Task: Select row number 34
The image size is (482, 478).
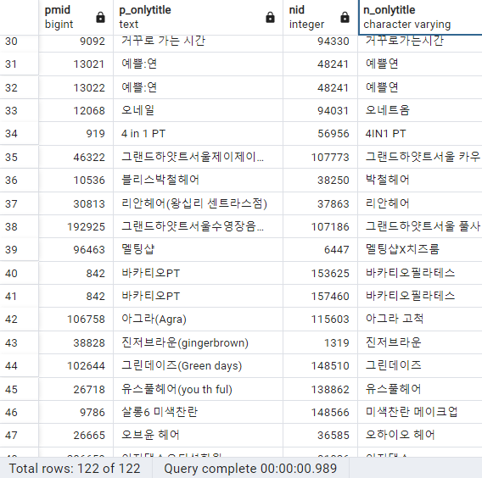Action: point(19,134)
